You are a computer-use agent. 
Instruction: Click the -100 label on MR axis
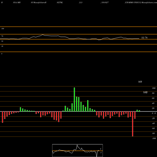pyautogui.click(x=154, y=138)
